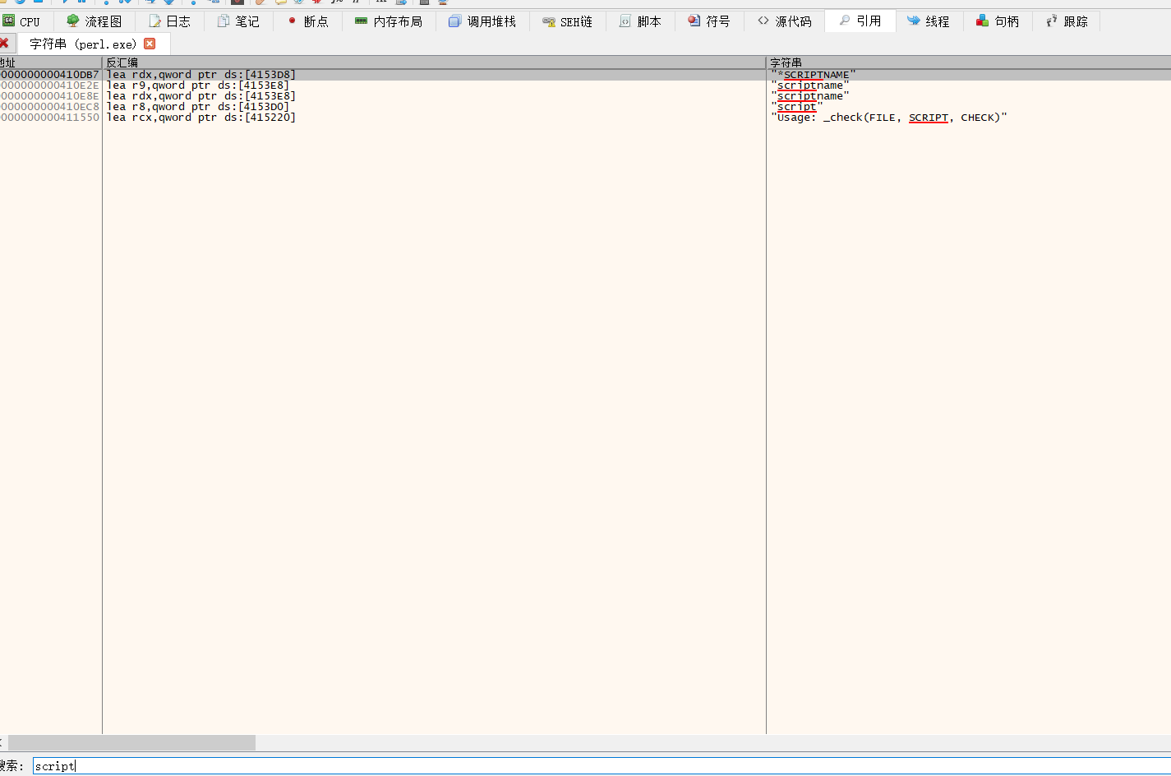Click the Pause toolbar icon

coord(81,2)
